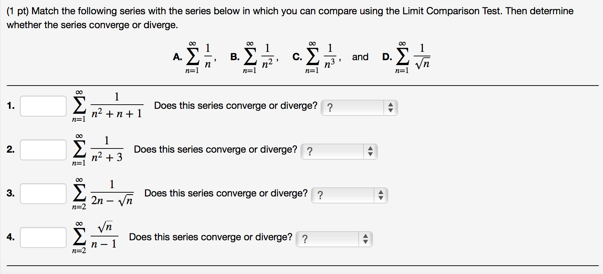Image resolution: width=603 pixels, height=274 pixels.
Task: Click the stepper arrows beside the second dropdown
Action: pos(371,152)
